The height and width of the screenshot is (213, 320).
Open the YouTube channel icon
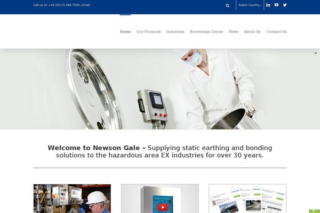276,5
